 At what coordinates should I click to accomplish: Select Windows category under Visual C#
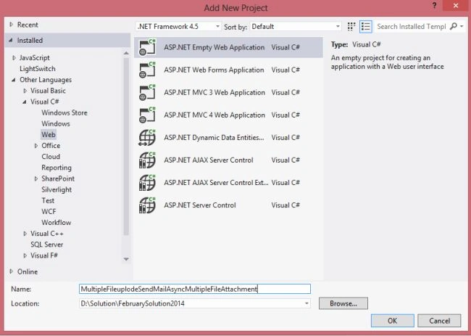[x=56, y=123]
